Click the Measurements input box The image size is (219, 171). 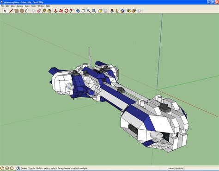pyautogui.click(x=201, y=168)
